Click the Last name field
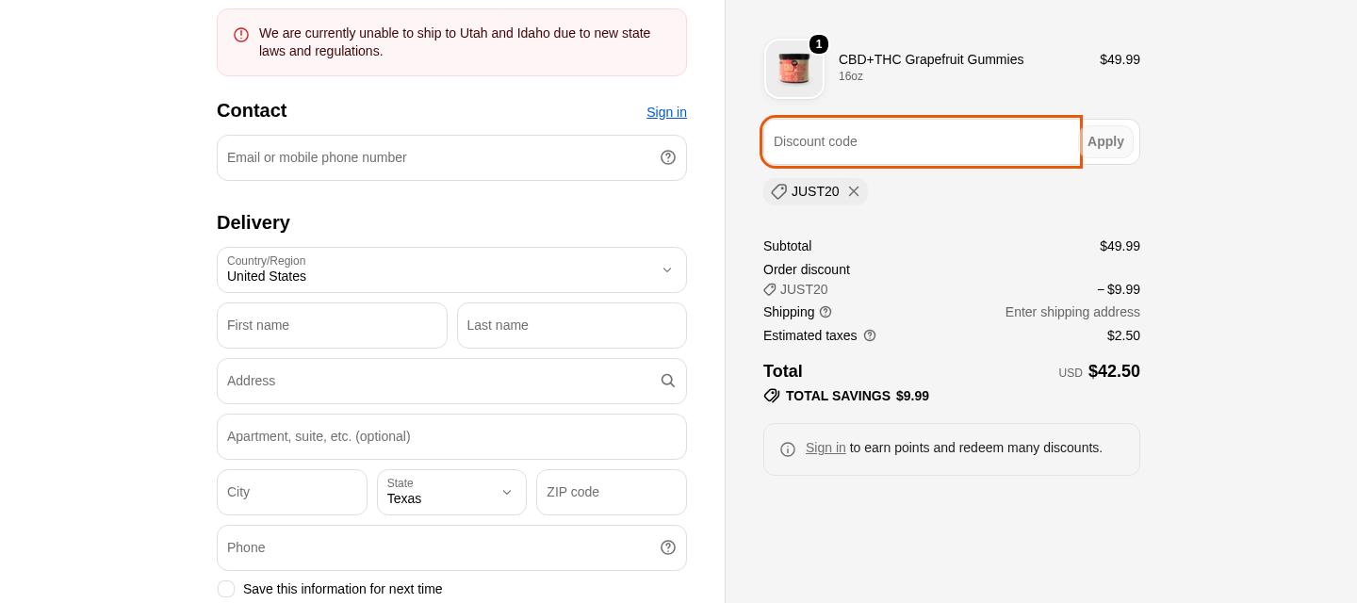The height and width of the screenshot is (603, 1357). tap(572, 325)
